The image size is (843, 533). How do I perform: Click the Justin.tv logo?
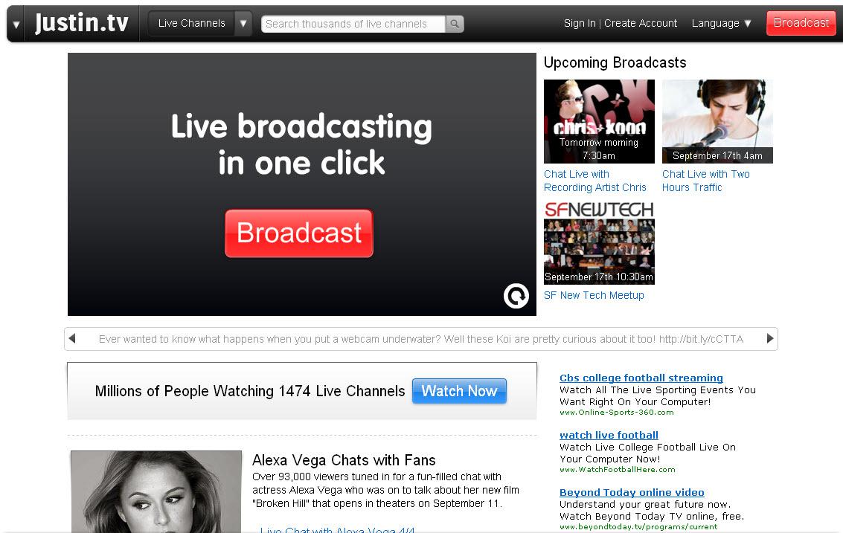pos(82,24)
